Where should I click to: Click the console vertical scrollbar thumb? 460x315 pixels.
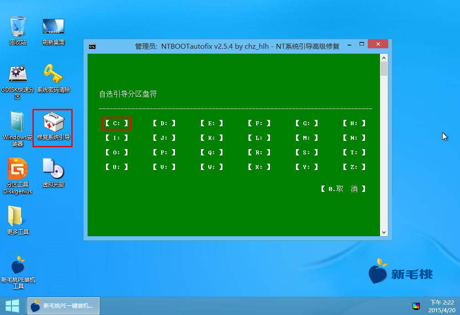click(x=384, y=68)
